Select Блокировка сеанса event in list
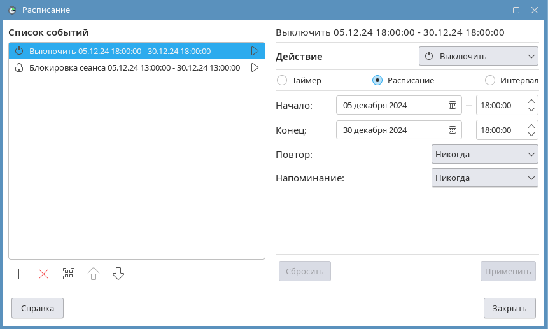The image size is (548, 329). click(x=134, y=67)
